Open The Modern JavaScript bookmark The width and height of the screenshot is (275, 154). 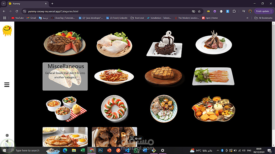187,18
